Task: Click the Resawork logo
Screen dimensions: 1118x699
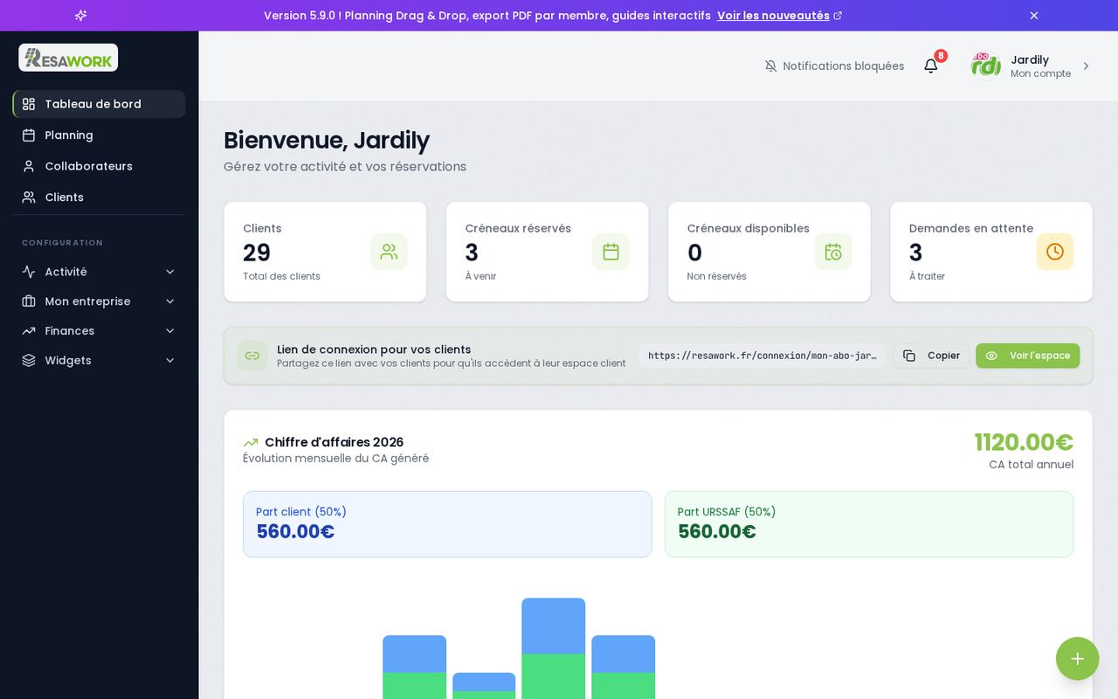Action: [68, 58]
